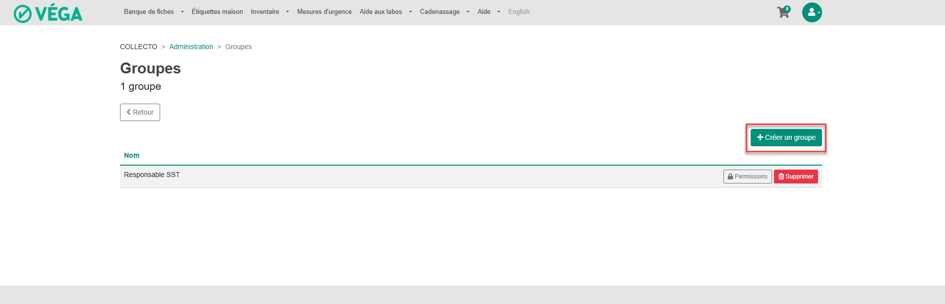Image resolution: width=945 pixels, height=304 pixels.
Task: Click the COLLECTO breadcrumb
Action: [x=138, y=47]
